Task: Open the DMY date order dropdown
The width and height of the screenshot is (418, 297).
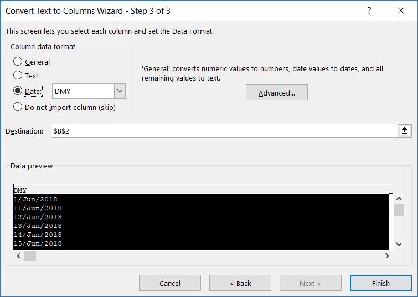Action: [120, 91]
